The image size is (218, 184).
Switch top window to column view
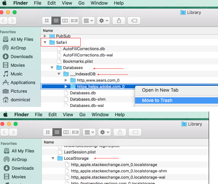pos(65,21)
